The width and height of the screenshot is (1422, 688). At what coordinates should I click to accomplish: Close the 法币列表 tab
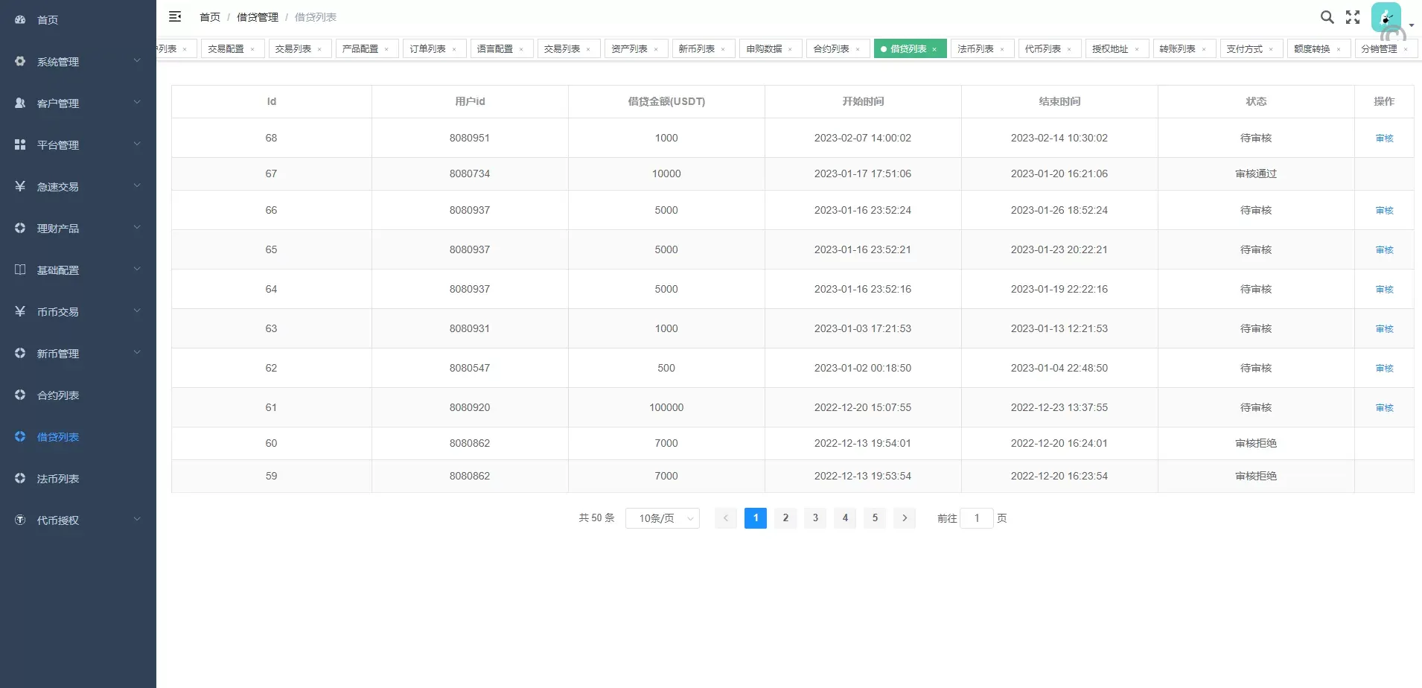[x=1002, y=49]
